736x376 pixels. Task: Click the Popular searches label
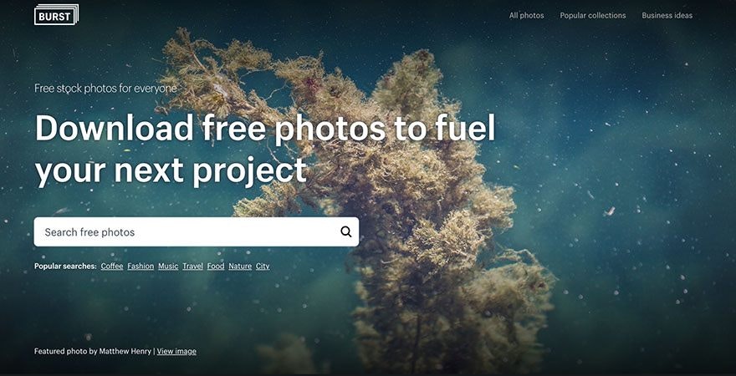[x=66, y=266]
